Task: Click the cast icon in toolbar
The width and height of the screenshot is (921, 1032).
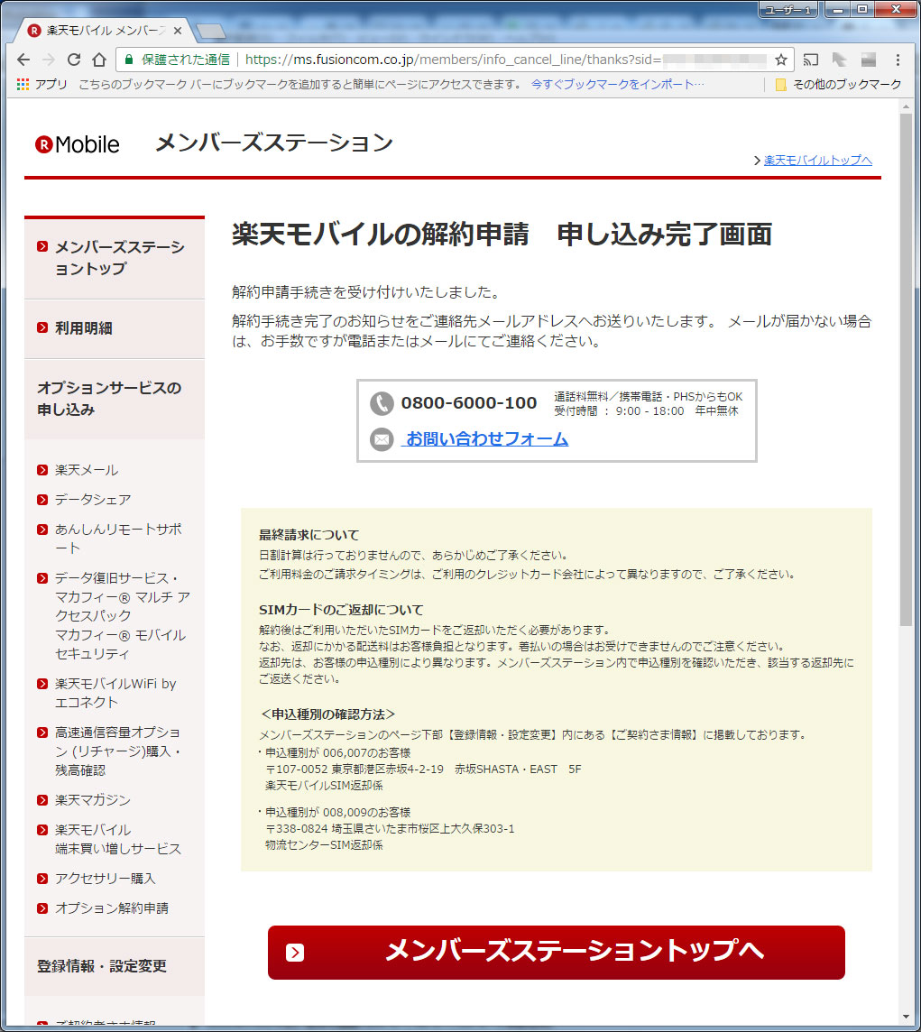Action: [x=811, y=60]
